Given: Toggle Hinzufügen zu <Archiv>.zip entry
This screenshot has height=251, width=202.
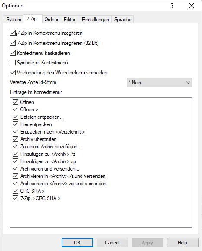Looking at the screenshot, I should point(15,161).
